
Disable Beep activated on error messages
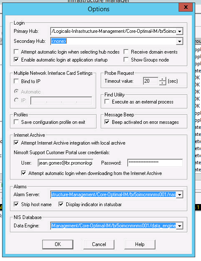click(x=107, y=122)
